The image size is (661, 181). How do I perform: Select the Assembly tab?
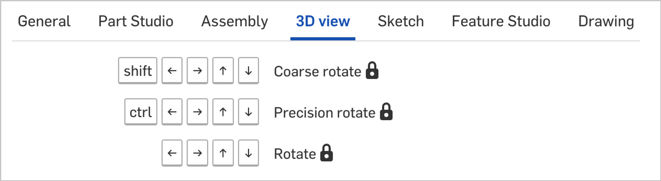(235, 21)
